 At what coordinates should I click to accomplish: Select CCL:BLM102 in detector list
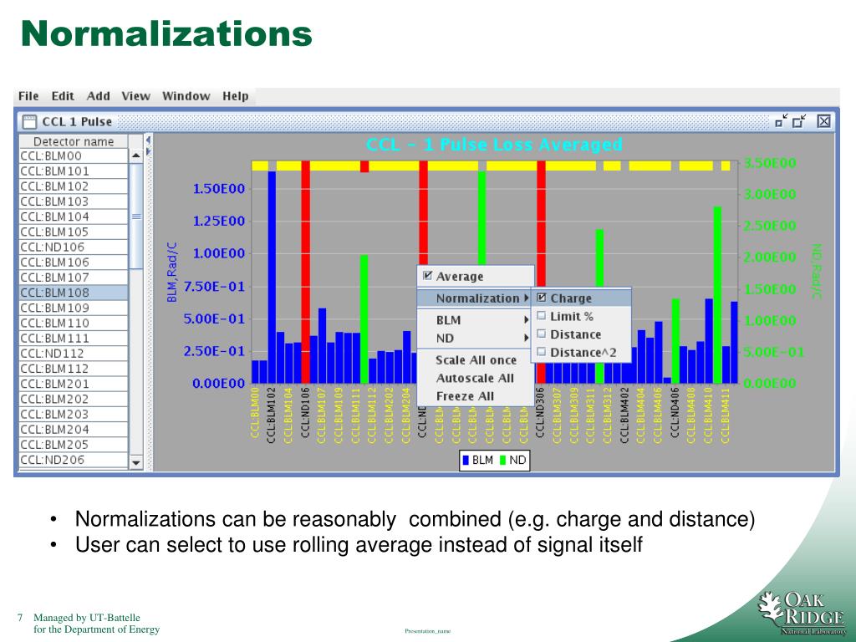point(74,186)
